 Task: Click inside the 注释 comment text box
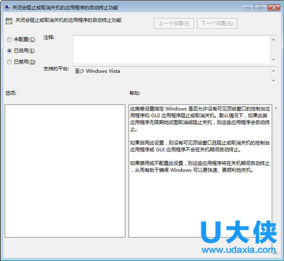pyautogui.click(x=170, y=48)
